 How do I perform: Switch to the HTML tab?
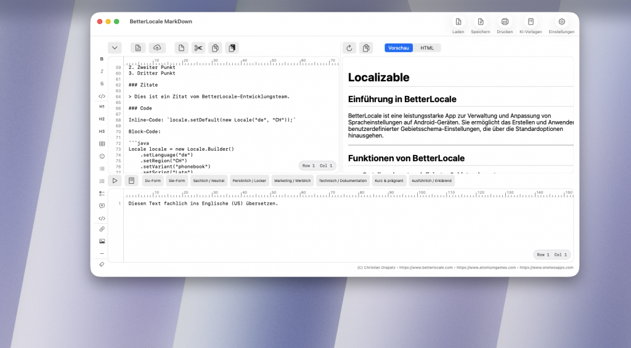tap(427, 48)
